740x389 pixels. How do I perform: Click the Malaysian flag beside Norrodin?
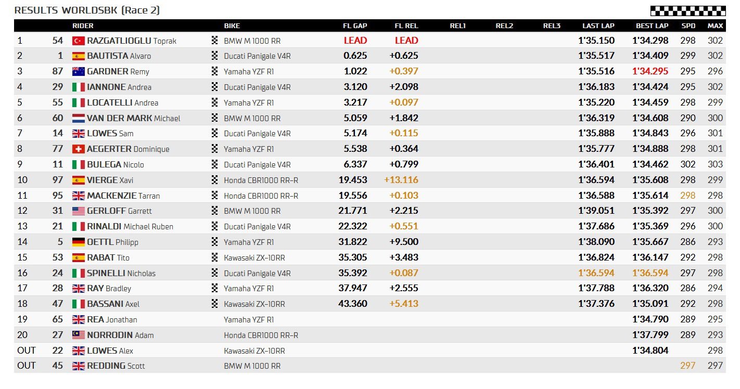79,335
